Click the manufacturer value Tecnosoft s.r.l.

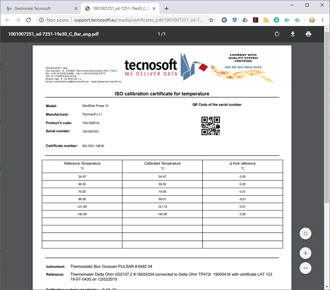coord(92,114)
